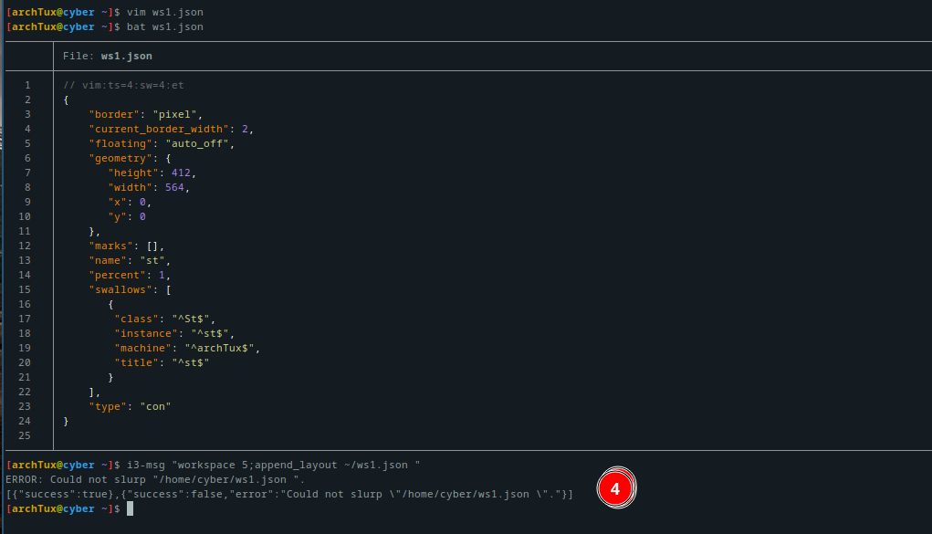Click the '"class": "^St$"' line
Screen dimensions: 932x534
point(164,319)
